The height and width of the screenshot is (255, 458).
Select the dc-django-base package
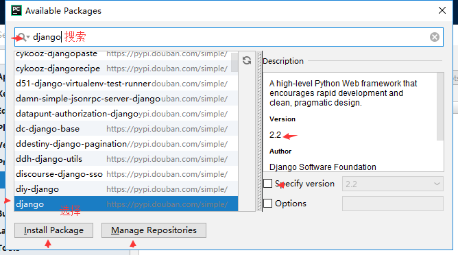126,128
